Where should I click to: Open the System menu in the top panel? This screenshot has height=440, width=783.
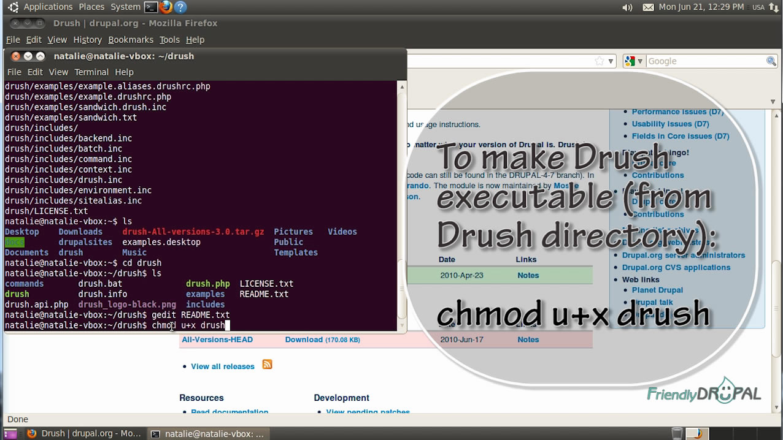pos(125,7)
